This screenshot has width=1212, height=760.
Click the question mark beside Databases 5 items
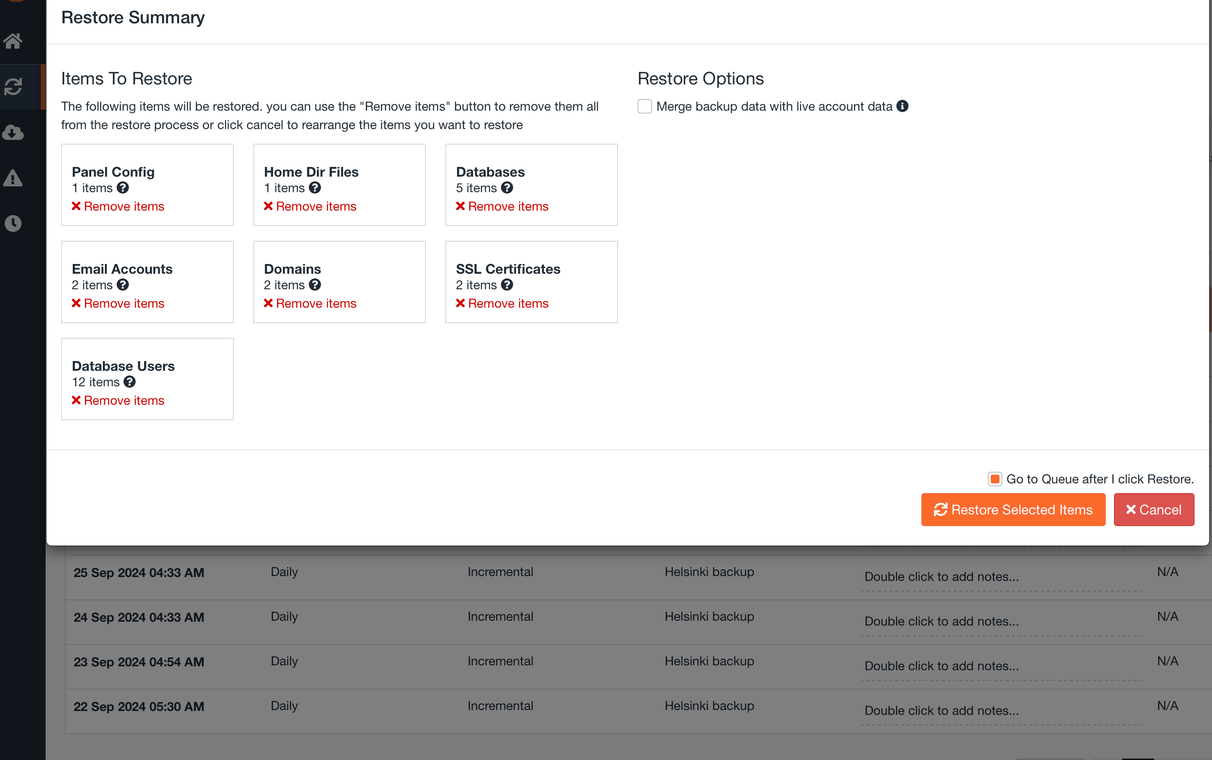point(507,188)
